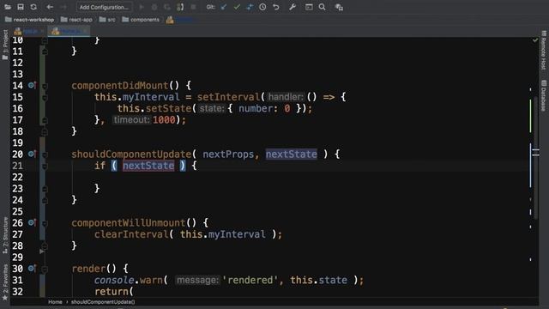Click the Debug bug icon
The height and width of the screenshot is (309, 549).
tap(154, 7)
